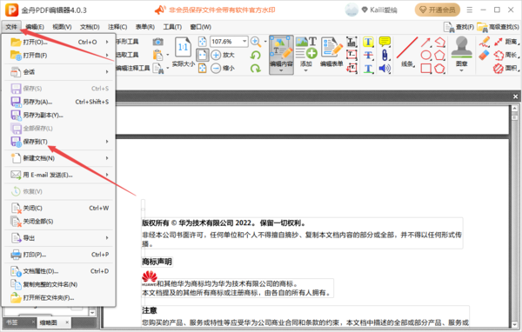The width and height of the screenshot is (522, 332).
Task: Select the magnifier zoom tool icon
Action: tap(256, 42)
